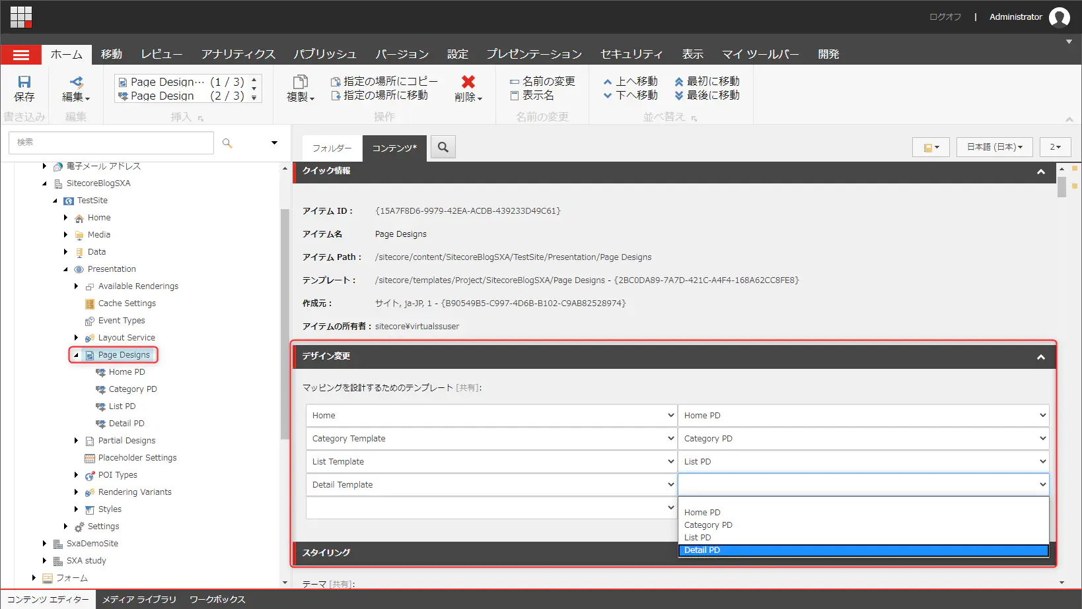The height and width of the screenshot is (609, 1082).
Task: Select the Page Designs tree item
Action: pos(124,355)
